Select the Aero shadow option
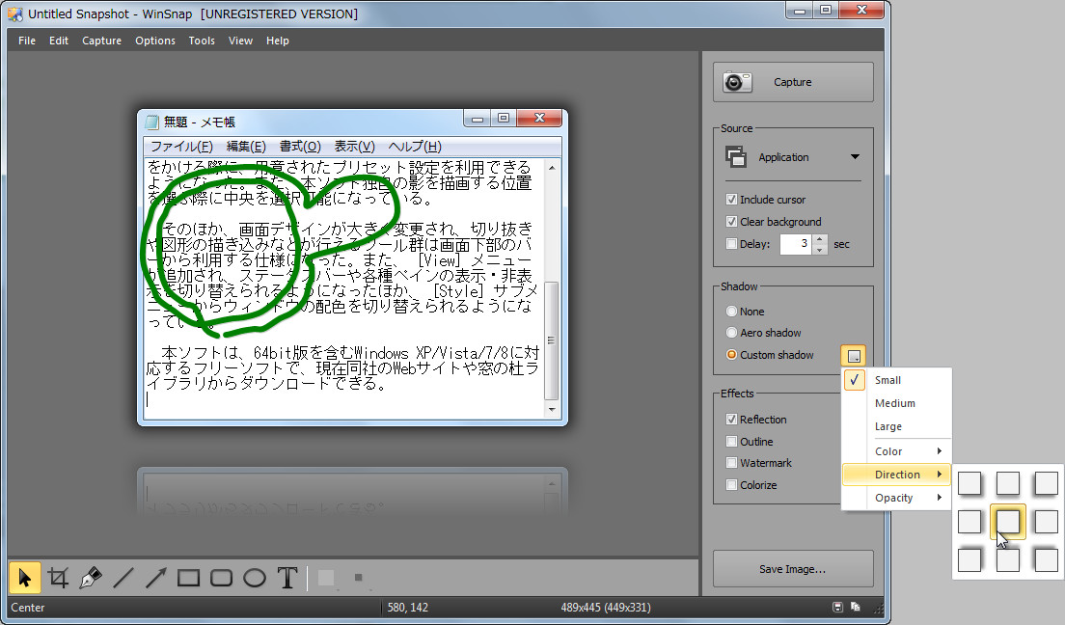Screen dimensions: 1065x625 (x=731, y=332)
